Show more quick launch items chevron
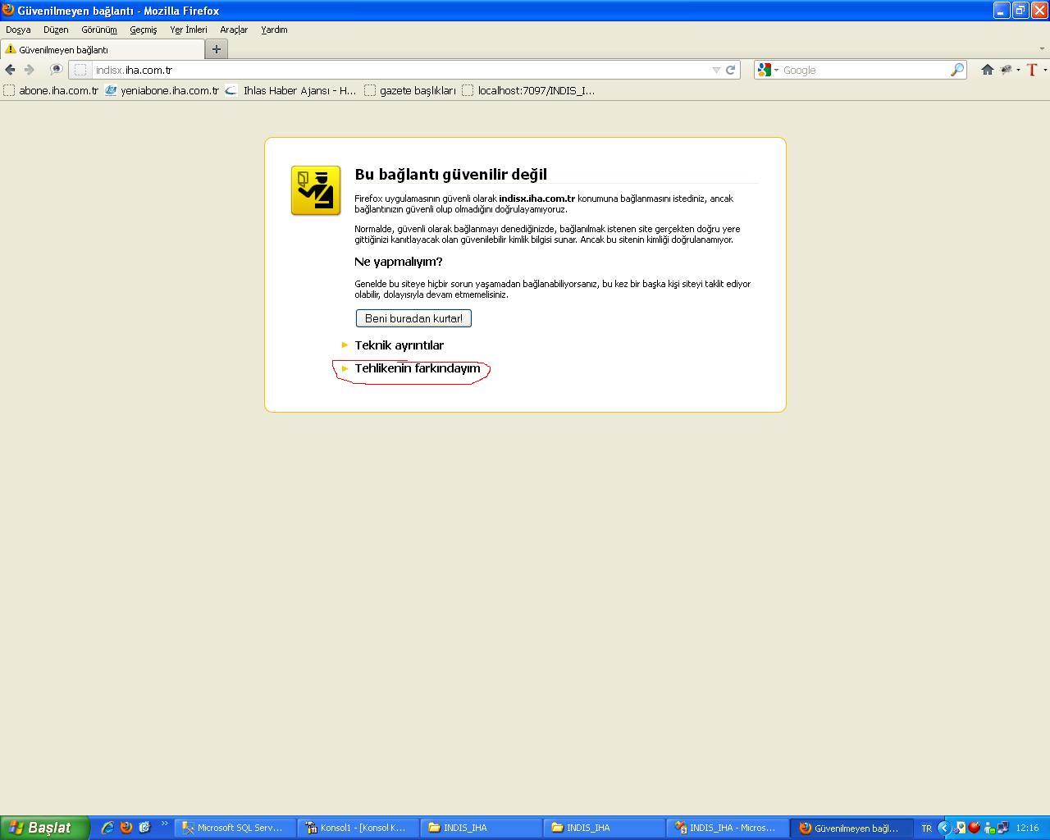This screenshot has height=840, width=1050. (164, 824)
